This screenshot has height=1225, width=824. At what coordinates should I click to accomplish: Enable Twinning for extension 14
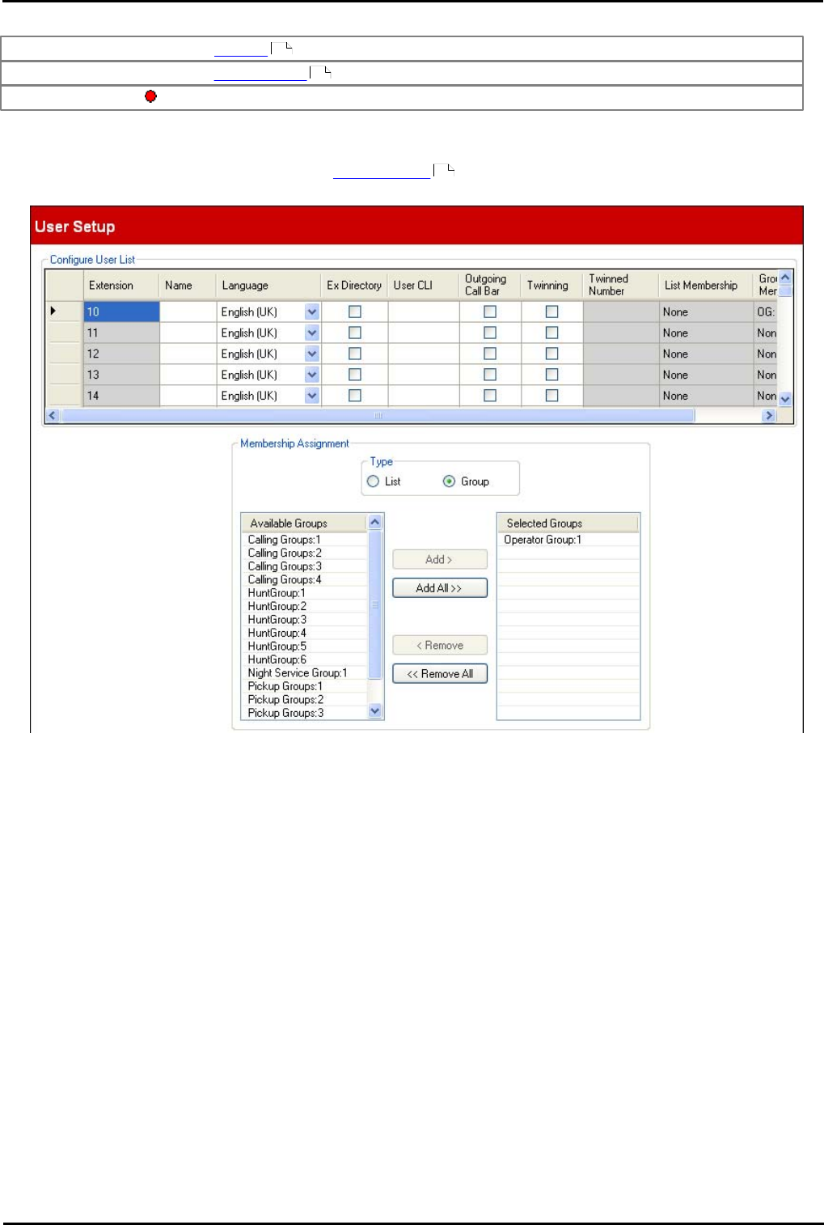click(x=551, y=396)
